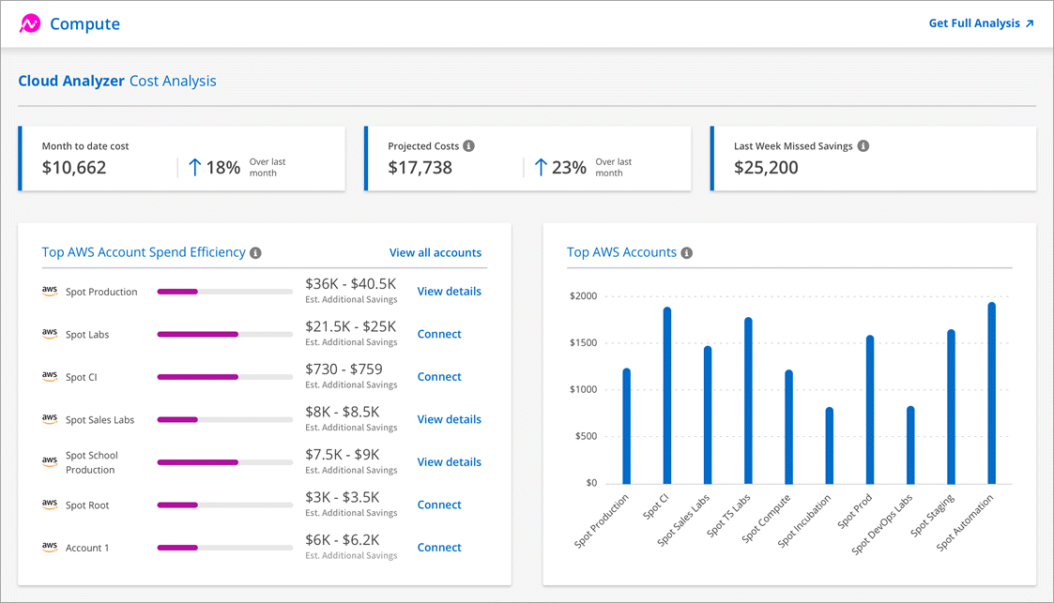View details for Spot Production

(x=449, y=291)
